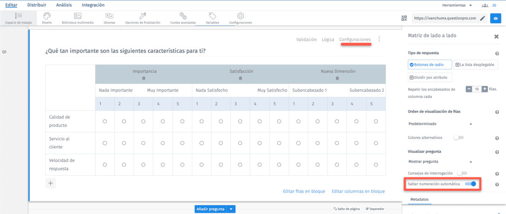
Task: Select Satisfacción 1 for Servicio al cliente
Action: click(202, 143)
